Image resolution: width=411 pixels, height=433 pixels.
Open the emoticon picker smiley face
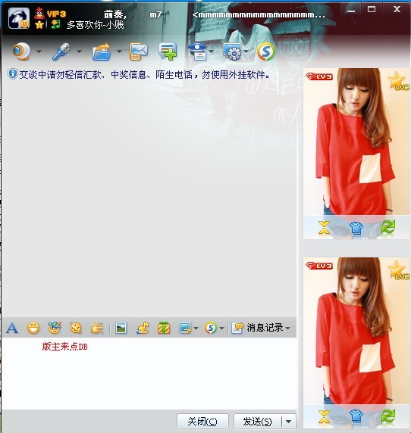[x=33, y=328]
